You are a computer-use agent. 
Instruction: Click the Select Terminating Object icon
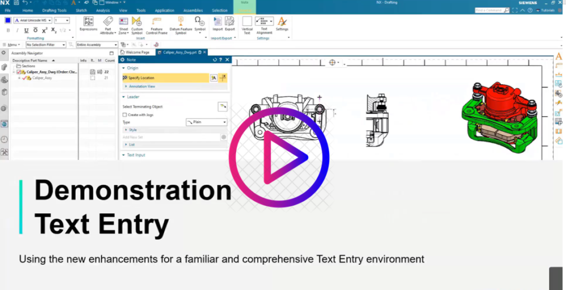click(x=222, y=106)
